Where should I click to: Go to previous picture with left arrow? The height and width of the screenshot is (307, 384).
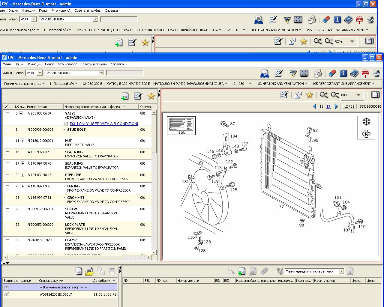[x=314, y=106]
